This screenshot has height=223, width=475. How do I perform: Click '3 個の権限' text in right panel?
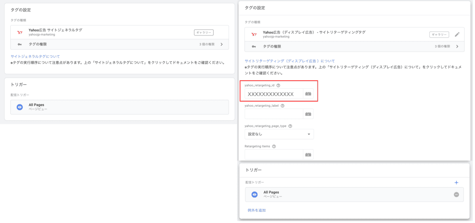tap(442, 46)
